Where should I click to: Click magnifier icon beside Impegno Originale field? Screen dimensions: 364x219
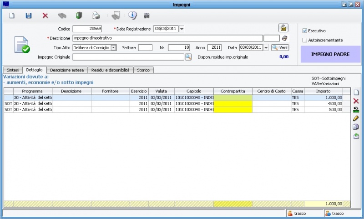(188, 57)
